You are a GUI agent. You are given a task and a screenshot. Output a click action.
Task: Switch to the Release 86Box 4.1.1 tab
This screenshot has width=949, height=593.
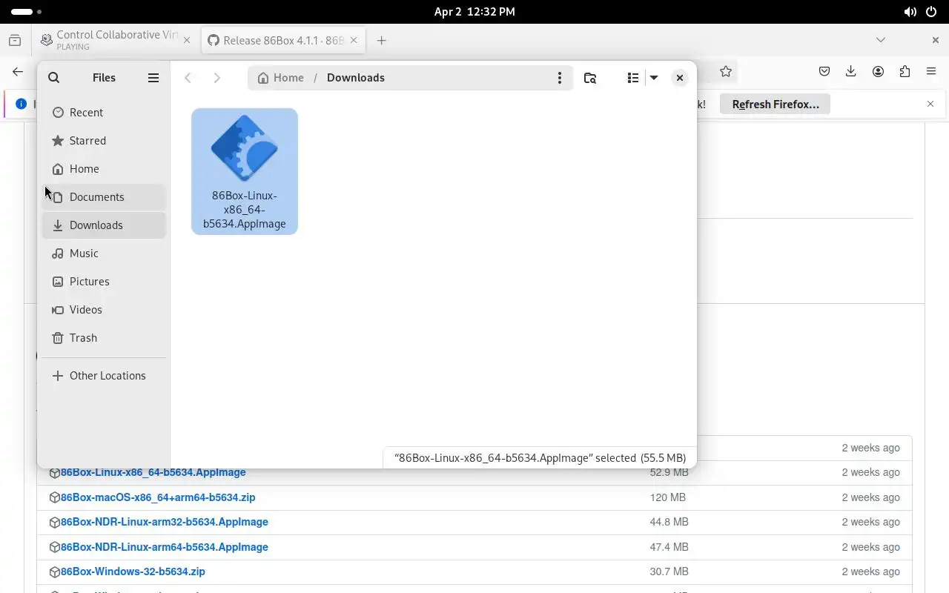click(x=283, y=40)
